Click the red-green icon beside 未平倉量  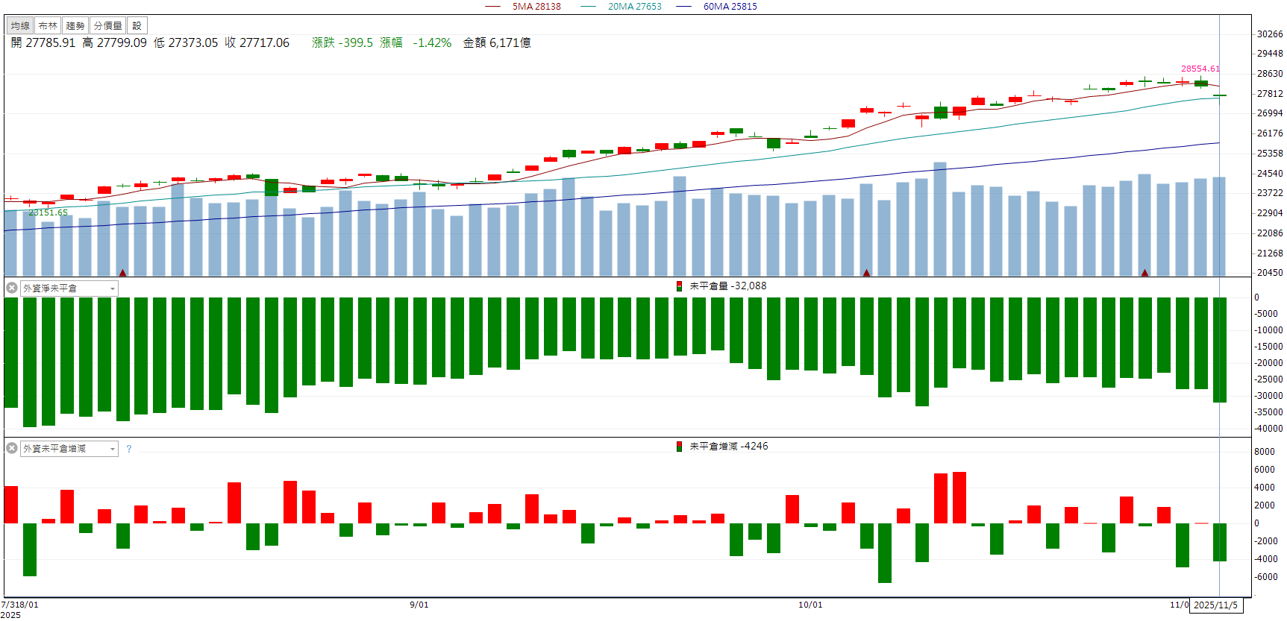[x=679, y=286]
